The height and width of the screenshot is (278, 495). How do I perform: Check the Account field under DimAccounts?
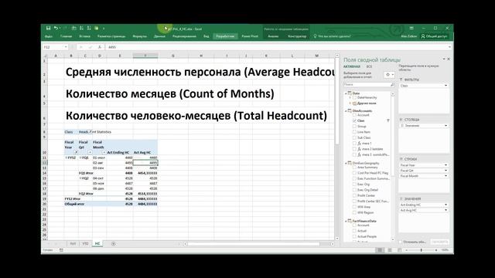(x=354, y=115)
